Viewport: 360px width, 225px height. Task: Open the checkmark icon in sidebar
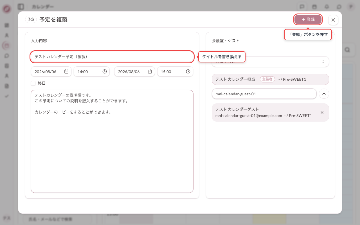tap(7, 96)
